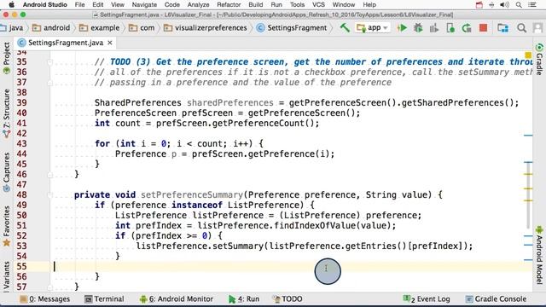Image resolution: width=546 pixels, height=307 pixels.
Task: Open the Tools menu
Action: [x=297, y=4]
